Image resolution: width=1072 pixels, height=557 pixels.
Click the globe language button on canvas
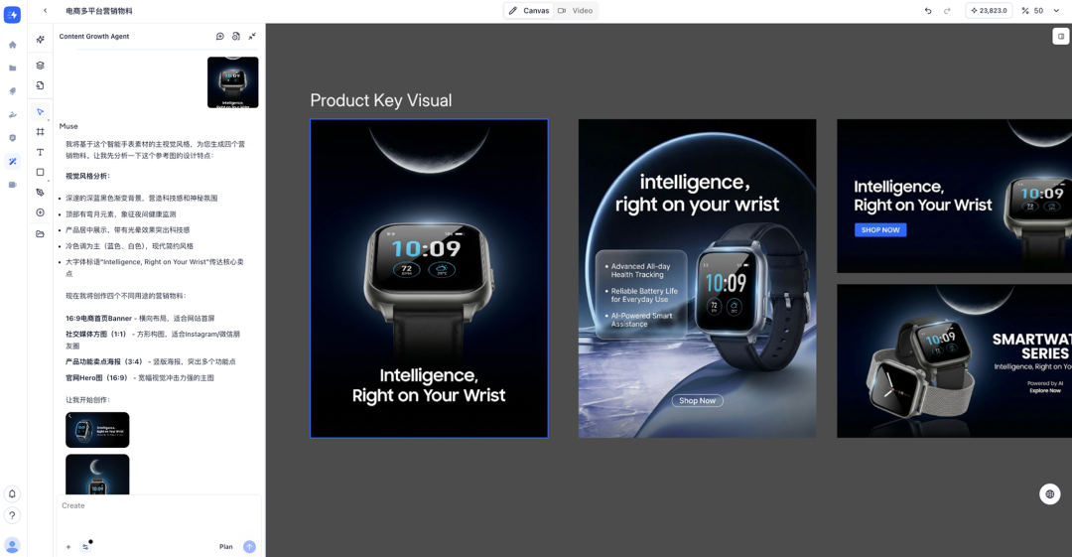1049,494
